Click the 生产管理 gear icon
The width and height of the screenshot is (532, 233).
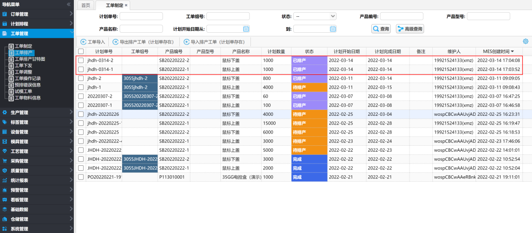5,113
